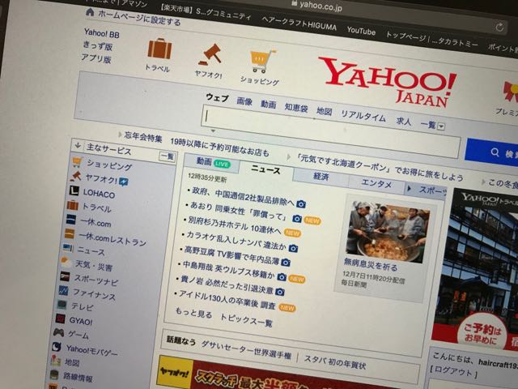The height and width of the screenshot is (389, 518).
Task: Click inside the Yahoo search input box
Action: click(330, 131)
